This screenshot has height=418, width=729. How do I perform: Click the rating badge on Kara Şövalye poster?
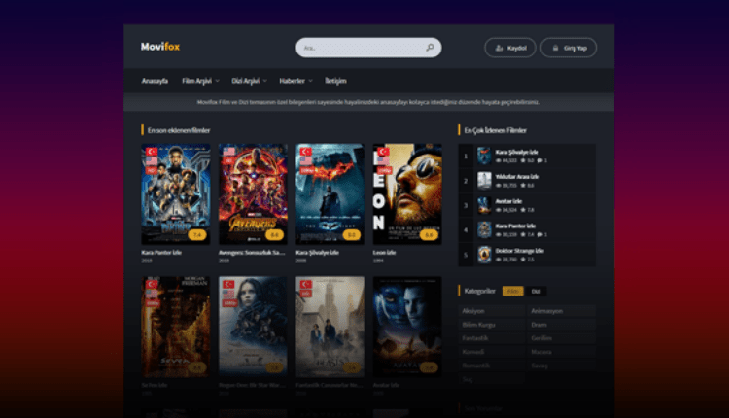[352, 235]
